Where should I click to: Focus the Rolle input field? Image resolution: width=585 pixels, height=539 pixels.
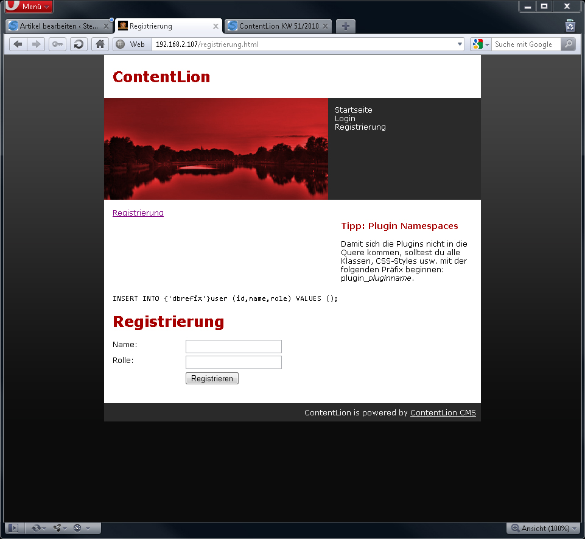tap(234, 362)
